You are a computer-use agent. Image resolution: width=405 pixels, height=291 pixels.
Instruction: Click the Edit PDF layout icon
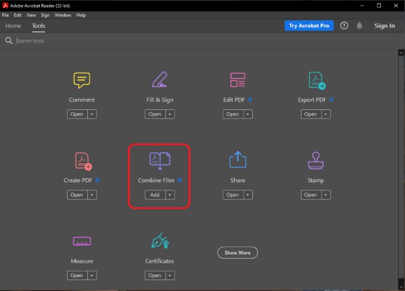click(238, 80)
